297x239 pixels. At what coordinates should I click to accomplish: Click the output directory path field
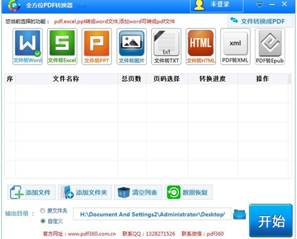pyautogui.click(x=152, y=214)
